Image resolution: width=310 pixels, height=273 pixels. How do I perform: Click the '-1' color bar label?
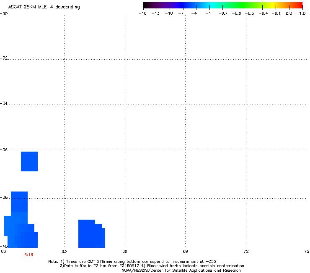pos(208,13)
